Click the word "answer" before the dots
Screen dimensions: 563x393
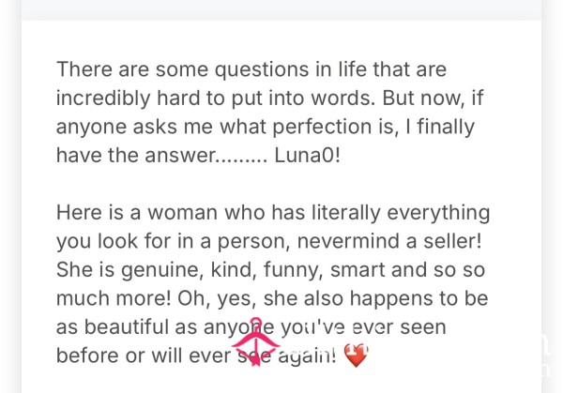pyautogui.click(x=179, y=156)
